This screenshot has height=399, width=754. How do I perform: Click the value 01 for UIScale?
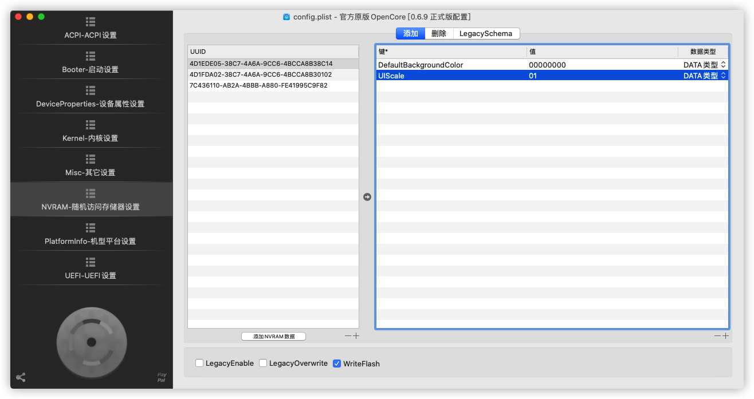[x=603, y=76]
